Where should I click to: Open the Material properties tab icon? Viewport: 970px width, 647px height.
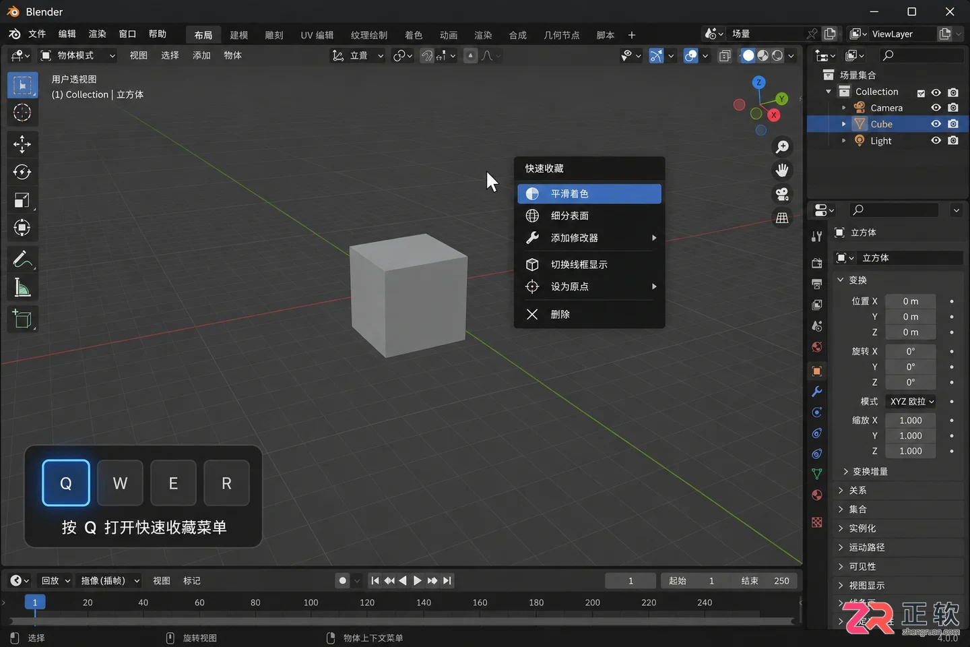tap(817, 495)
